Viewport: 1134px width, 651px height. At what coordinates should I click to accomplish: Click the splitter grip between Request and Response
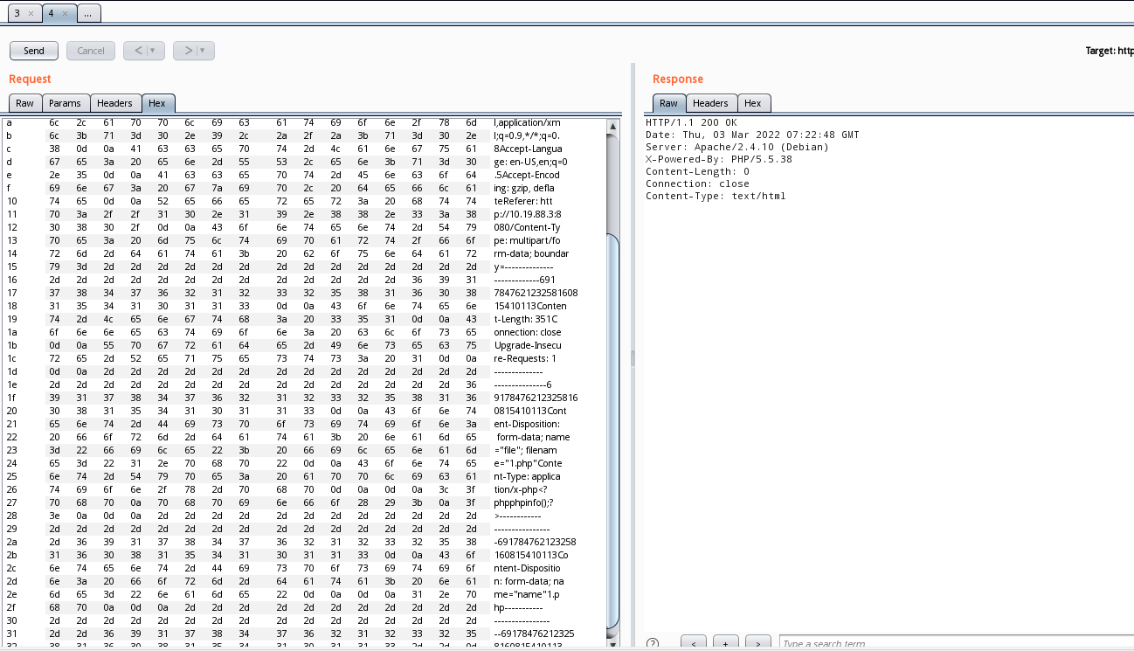click(633, 358)
